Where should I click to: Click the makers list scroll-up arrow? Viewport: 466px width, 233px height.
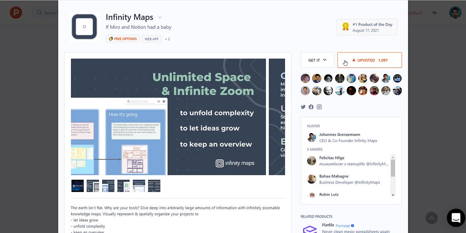393,157
